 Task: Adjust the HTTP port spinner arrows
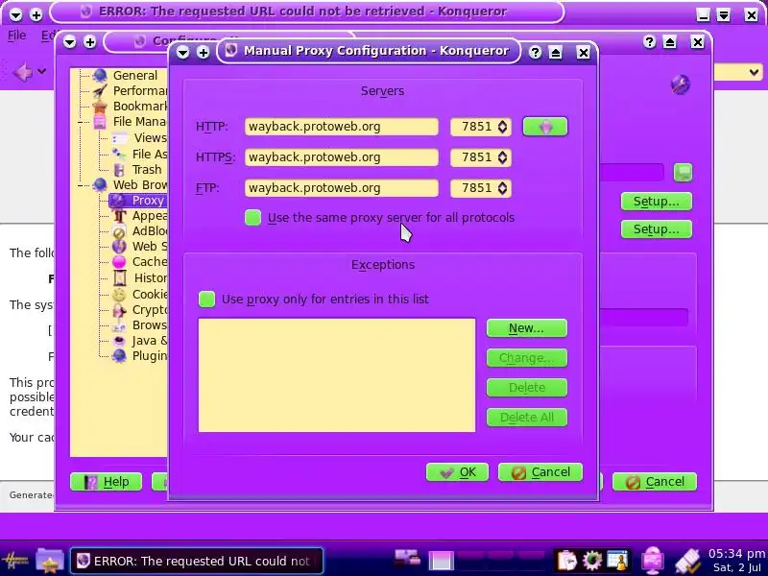point(502,127)
